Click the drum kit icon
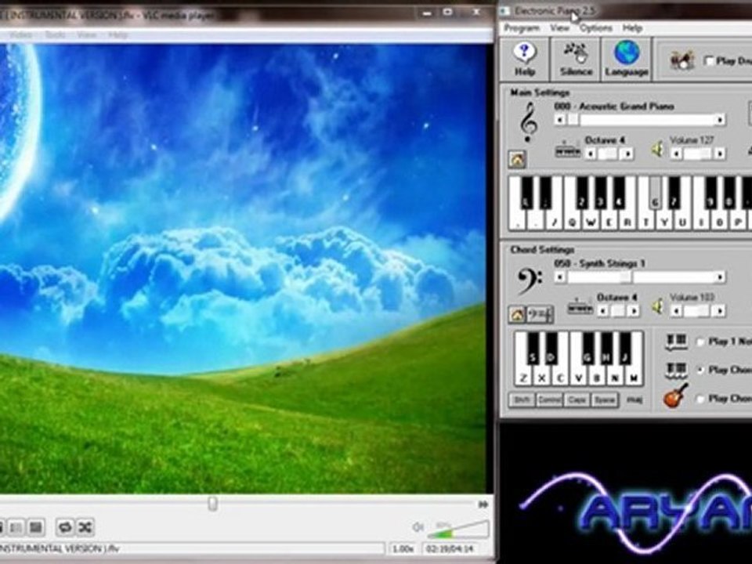 [x=682, y=60]
